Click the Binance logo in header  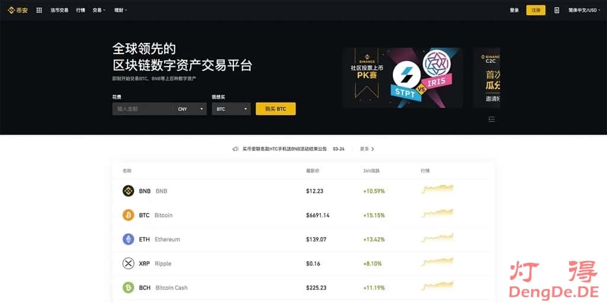point(17,11)
